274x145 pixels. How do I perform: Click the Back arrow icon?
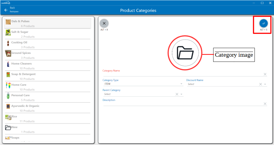click(x=6, y=10)
